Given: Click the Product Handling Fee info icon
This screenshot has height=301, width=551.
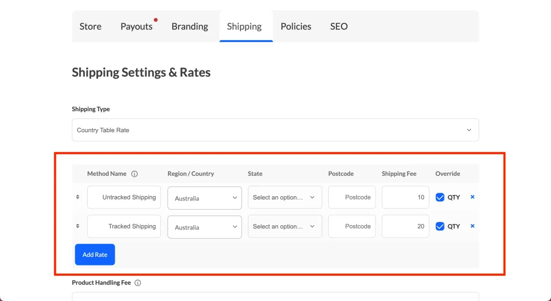Looking at the screenshot, I should (138, 283).
